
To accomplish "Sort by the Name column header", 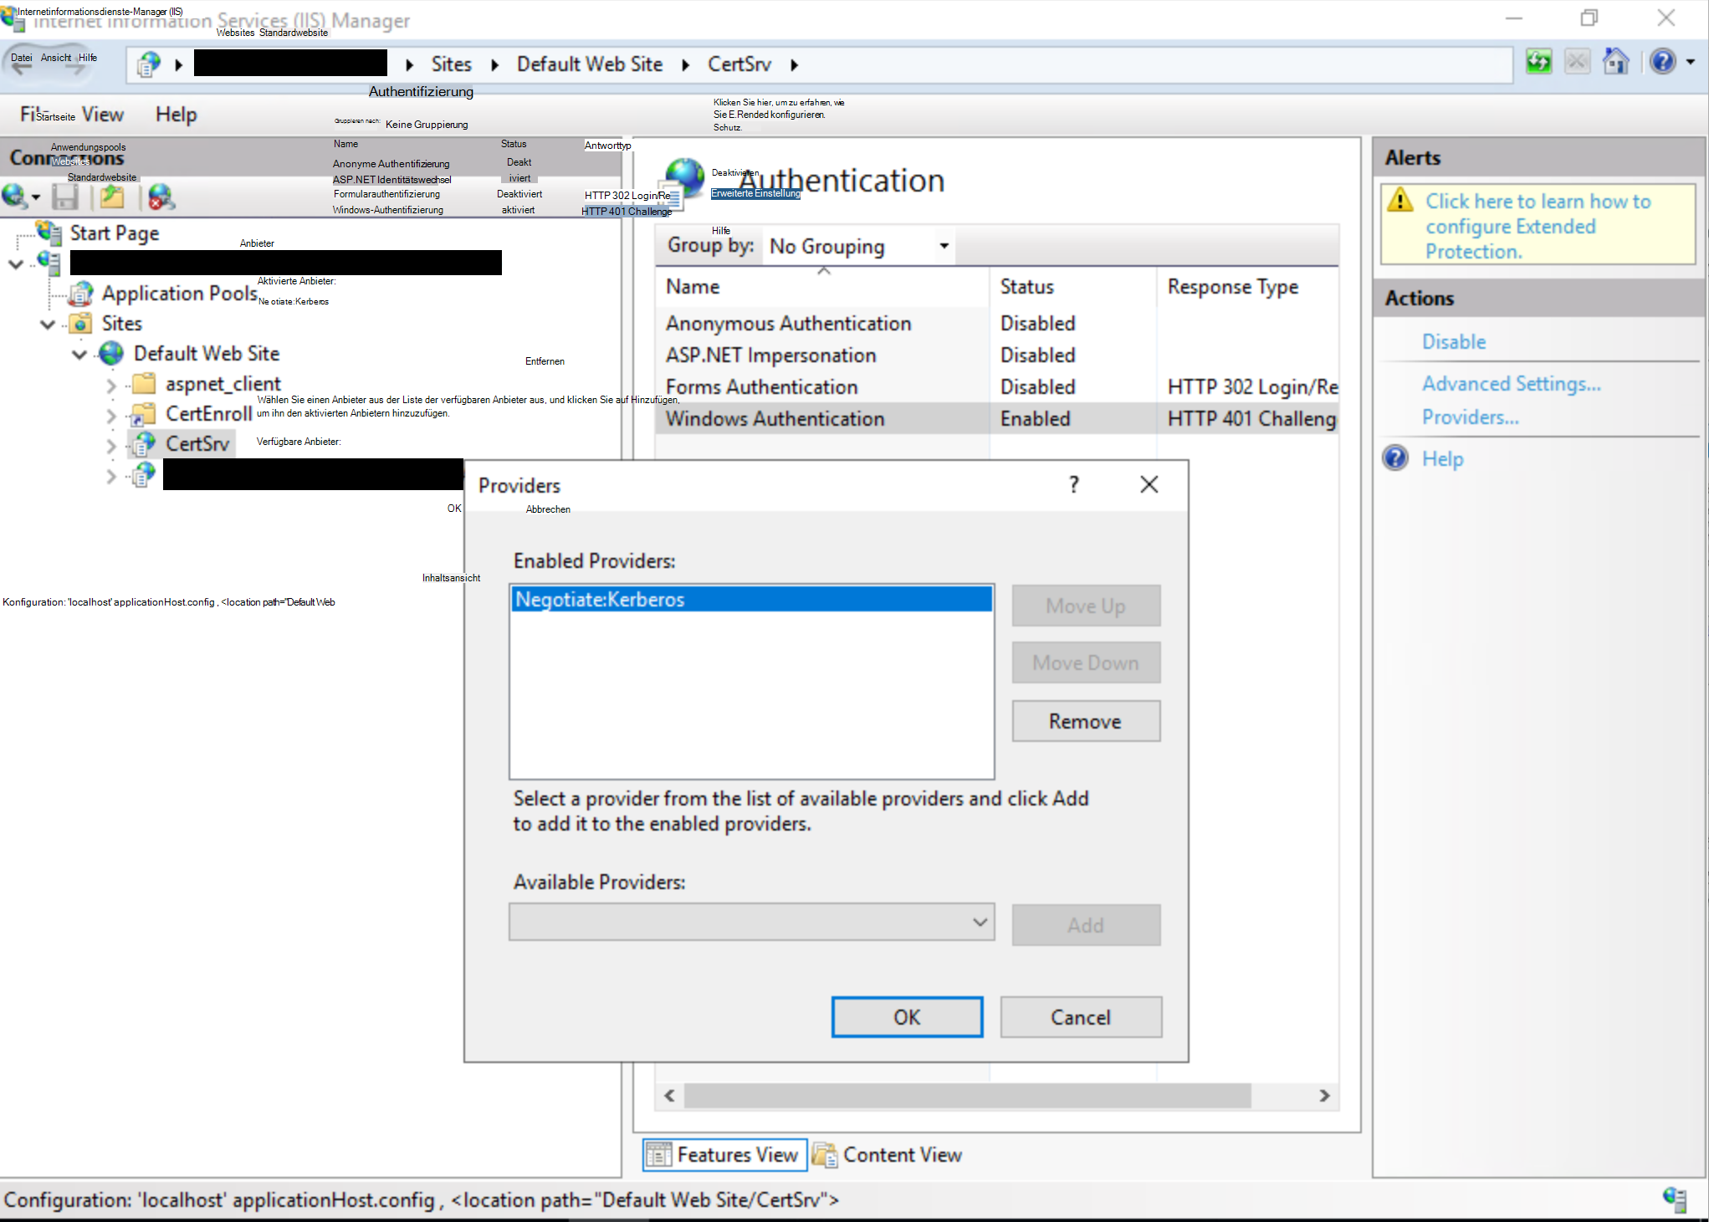I will [822, 287].
